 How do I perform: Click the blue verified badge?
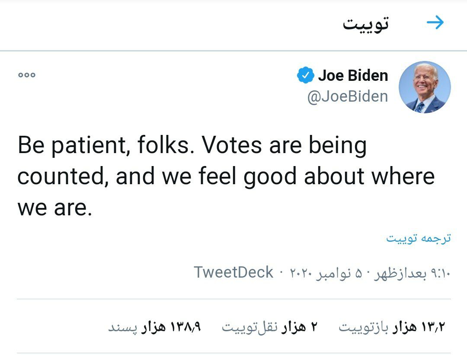point(305,76)
